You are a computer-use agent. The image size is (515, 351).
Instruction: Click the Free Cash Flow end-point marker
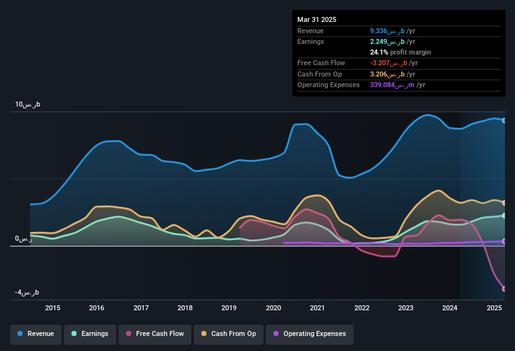(x=504, y=289)
